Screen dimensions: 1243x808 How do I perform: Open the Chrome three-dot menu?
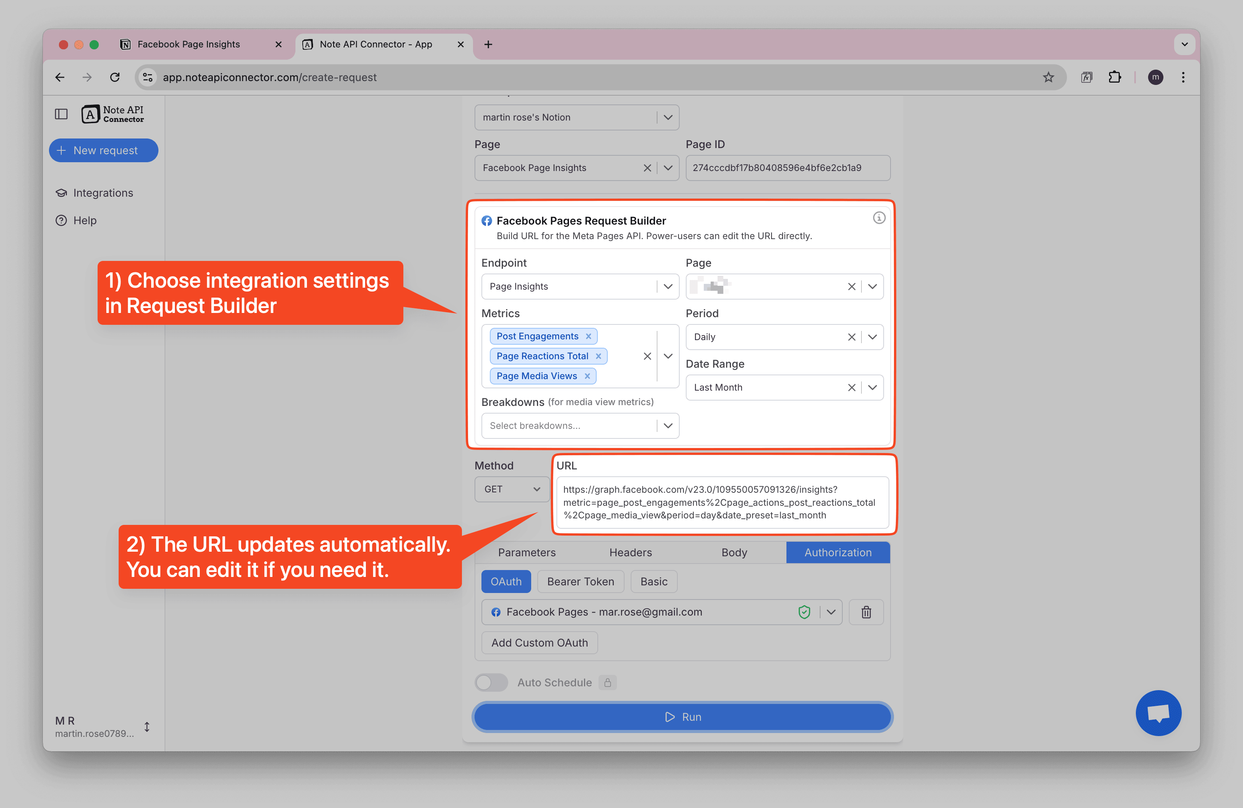(x=1183, y=77)
